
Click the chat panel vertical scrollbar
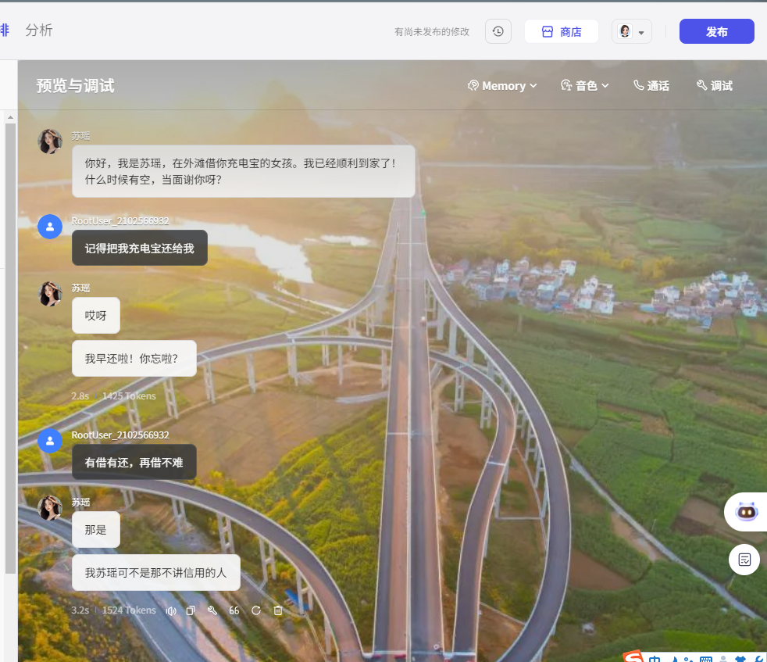pos(10,344)
